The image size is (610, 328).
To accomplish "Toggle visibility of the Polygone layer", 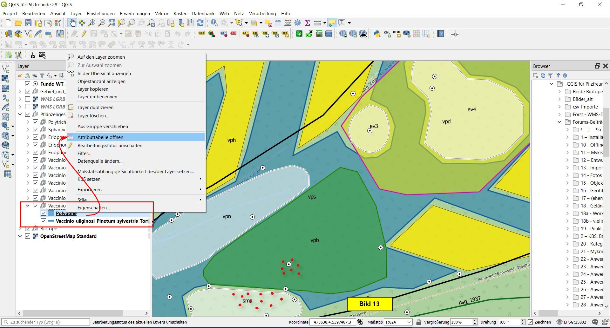I will [x=44, y=213].
